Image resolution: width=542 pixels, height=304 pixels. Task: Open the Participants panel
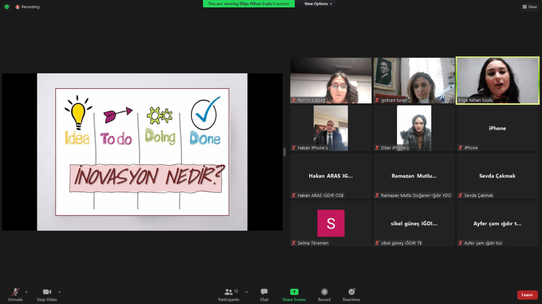(x=229, y=294)
